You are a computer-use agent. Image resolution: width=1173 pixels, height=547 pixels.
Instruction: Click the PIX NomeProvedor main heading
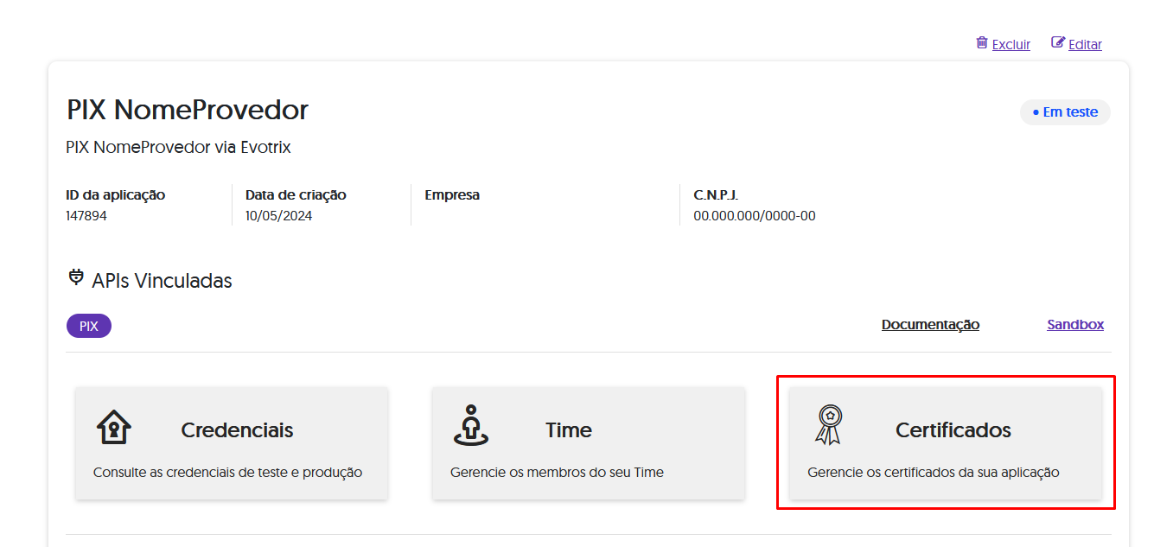point(188,111)
